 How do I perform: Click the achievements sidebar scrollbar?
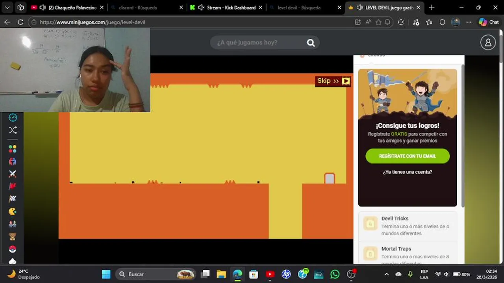463,136
